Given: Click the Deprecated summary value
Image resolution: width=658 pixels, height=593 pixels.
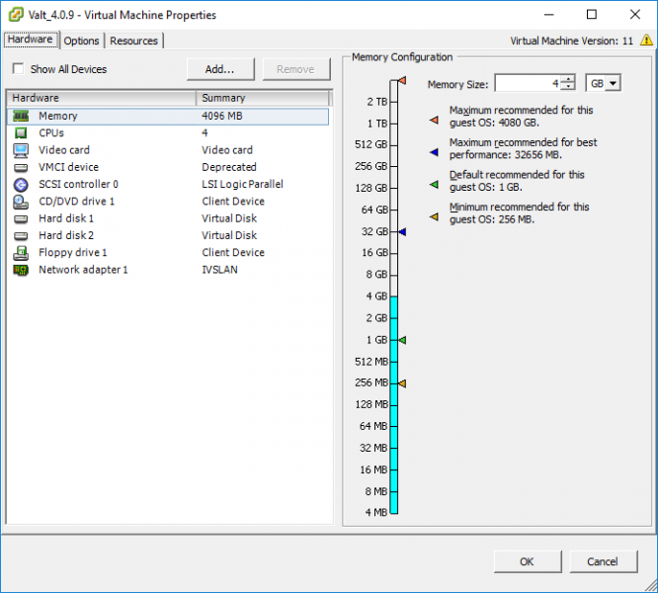Looking at the screenshot, I should 228,167.
